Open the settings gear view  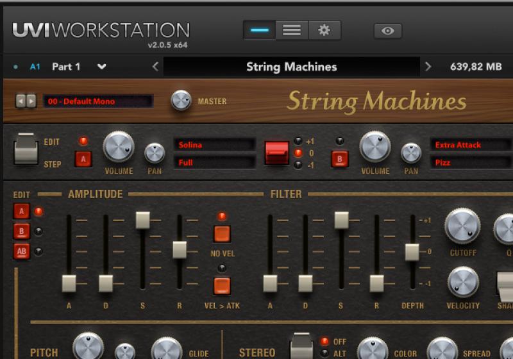point(324,30)
